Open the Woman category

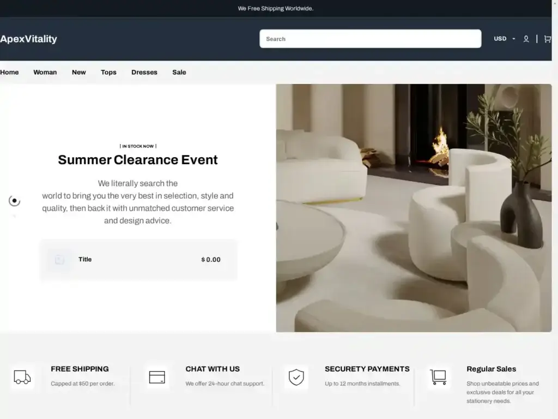tap(45, 72)
